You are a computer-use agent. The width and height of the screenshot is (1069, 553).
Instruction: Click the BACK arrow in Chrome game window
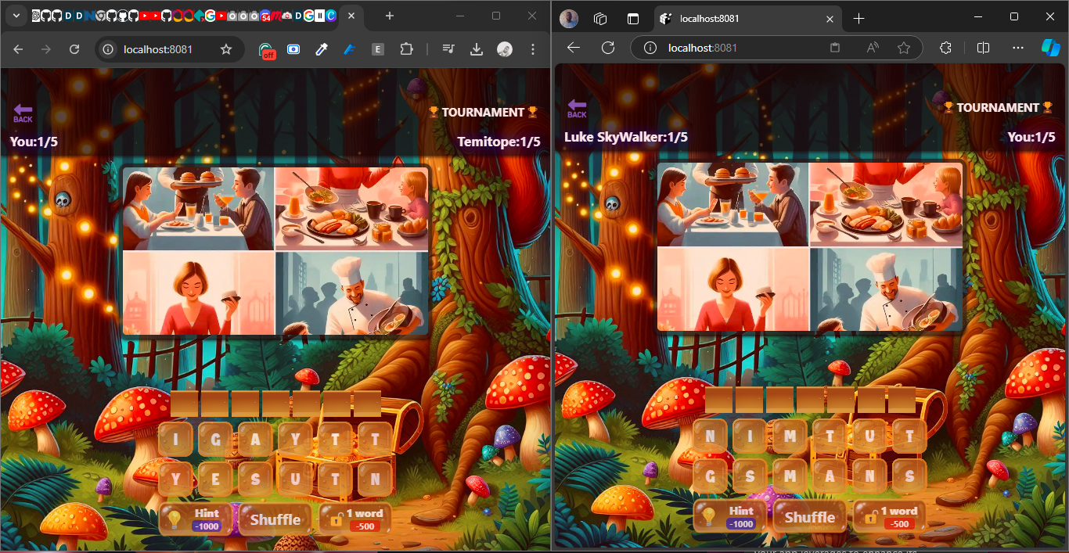(23, 114)
